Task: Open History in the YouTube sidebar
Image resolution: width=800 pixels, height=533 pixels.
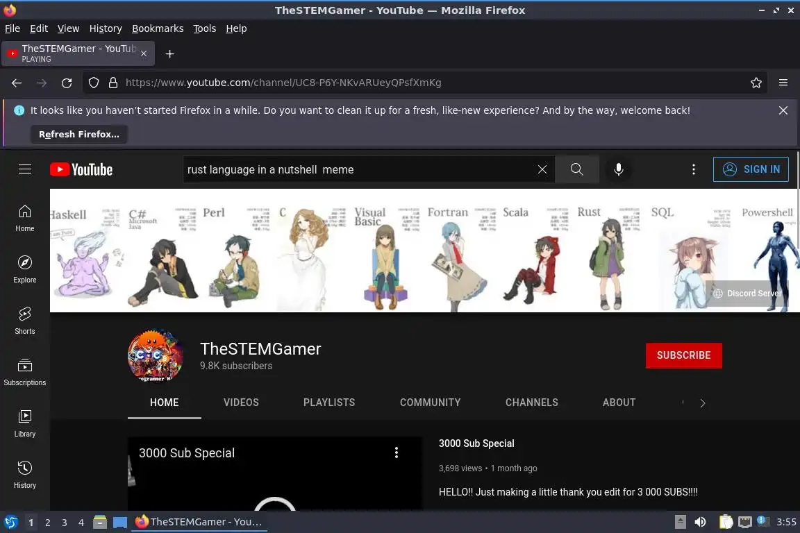Action: click(x=24, y=475)
